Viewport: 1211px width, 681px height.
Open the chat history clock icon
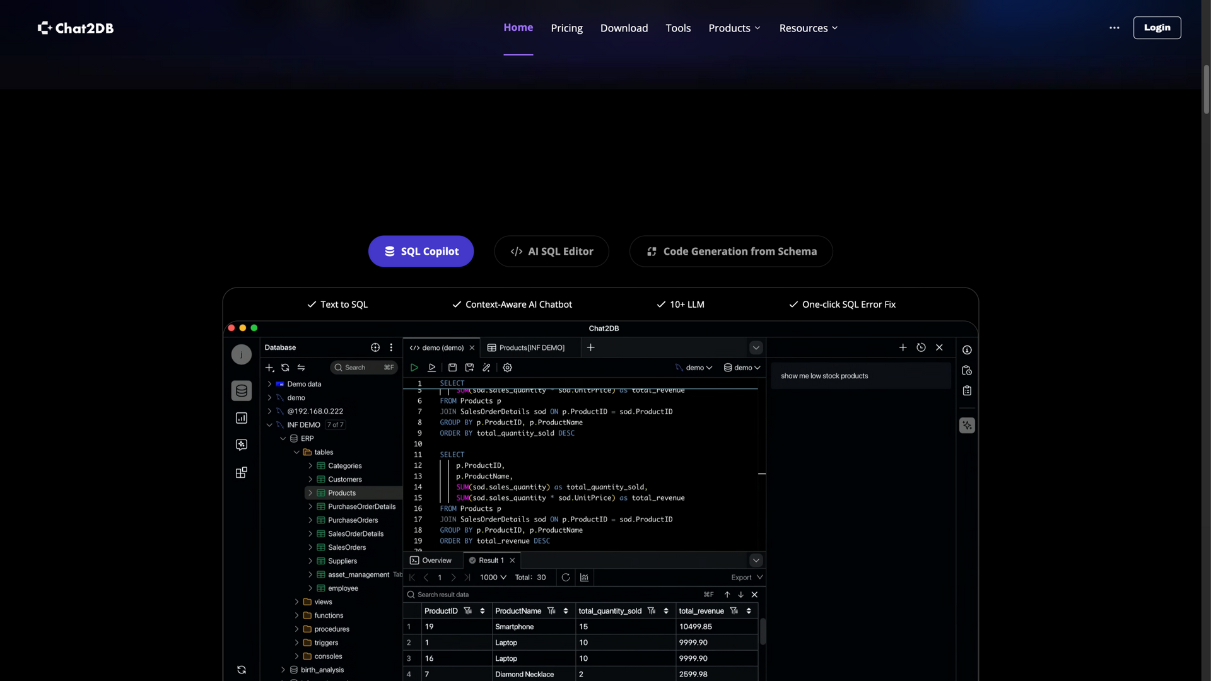pos(921,347)
